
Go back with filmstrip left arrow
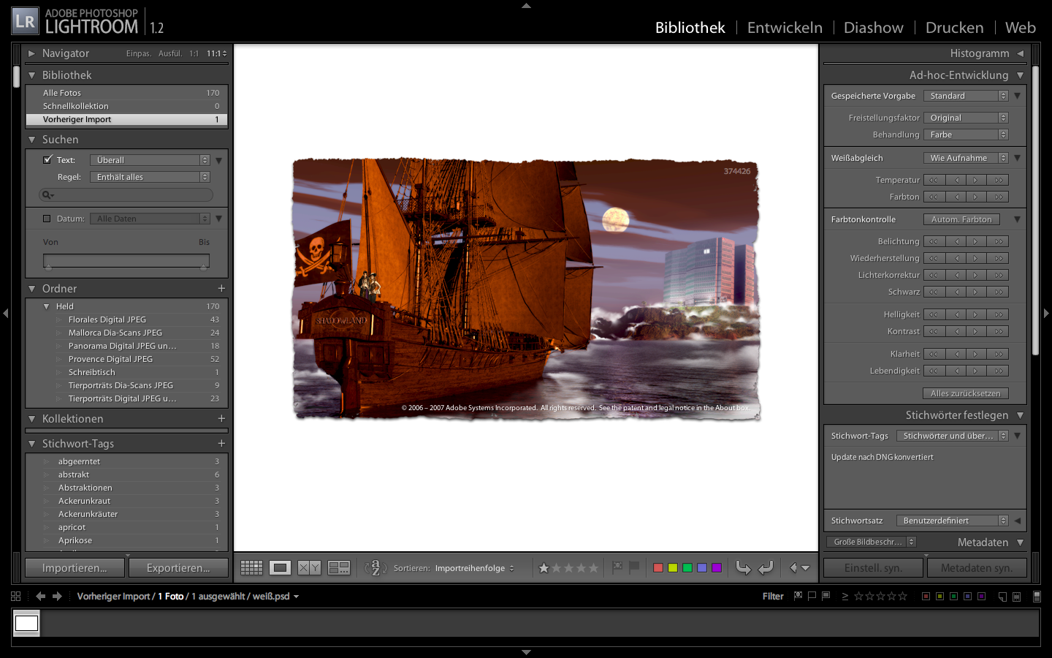(40, 596)
